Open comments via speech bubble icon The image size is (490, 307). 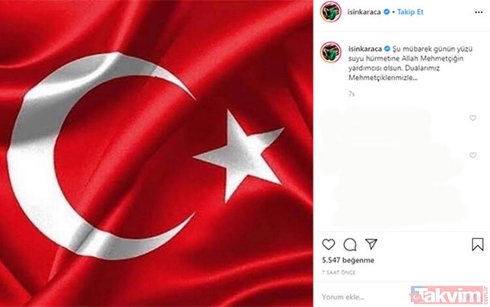tap(350, 245)
